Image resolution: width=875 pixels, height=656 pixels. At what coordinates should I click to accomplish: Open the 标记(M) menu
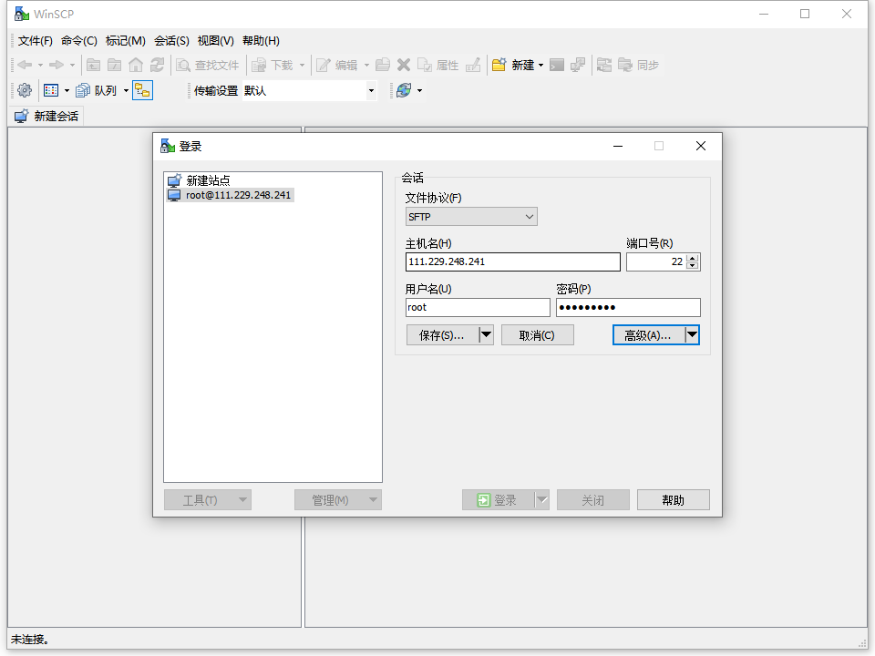[x=126, y=41]
